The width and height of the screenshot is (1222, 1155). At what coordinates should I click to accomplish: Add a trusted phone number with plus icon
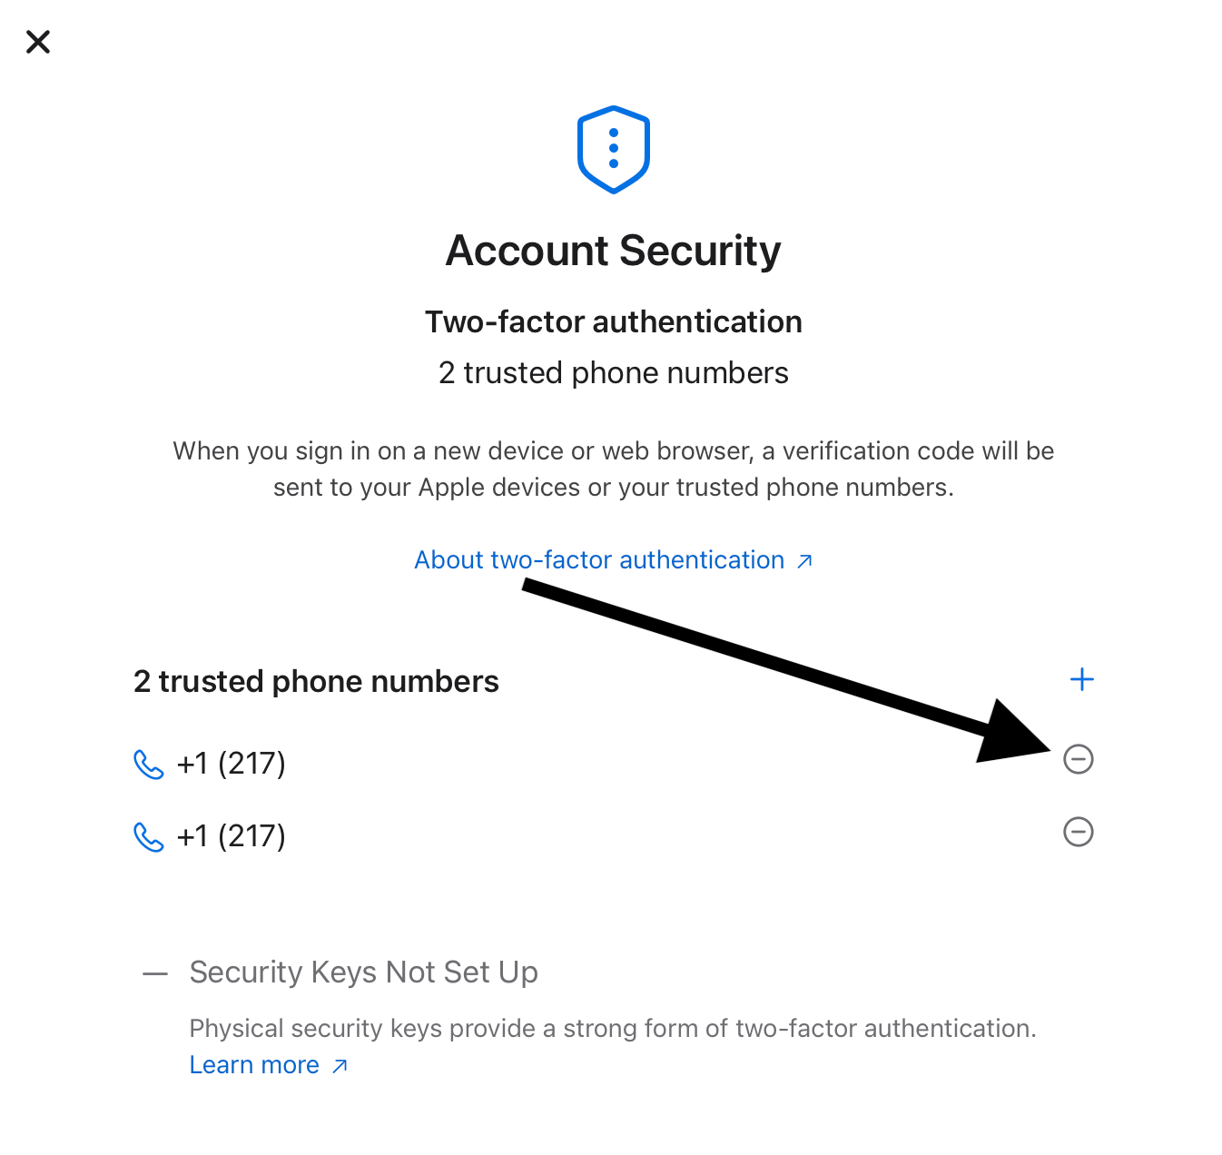coord(1081,679)
